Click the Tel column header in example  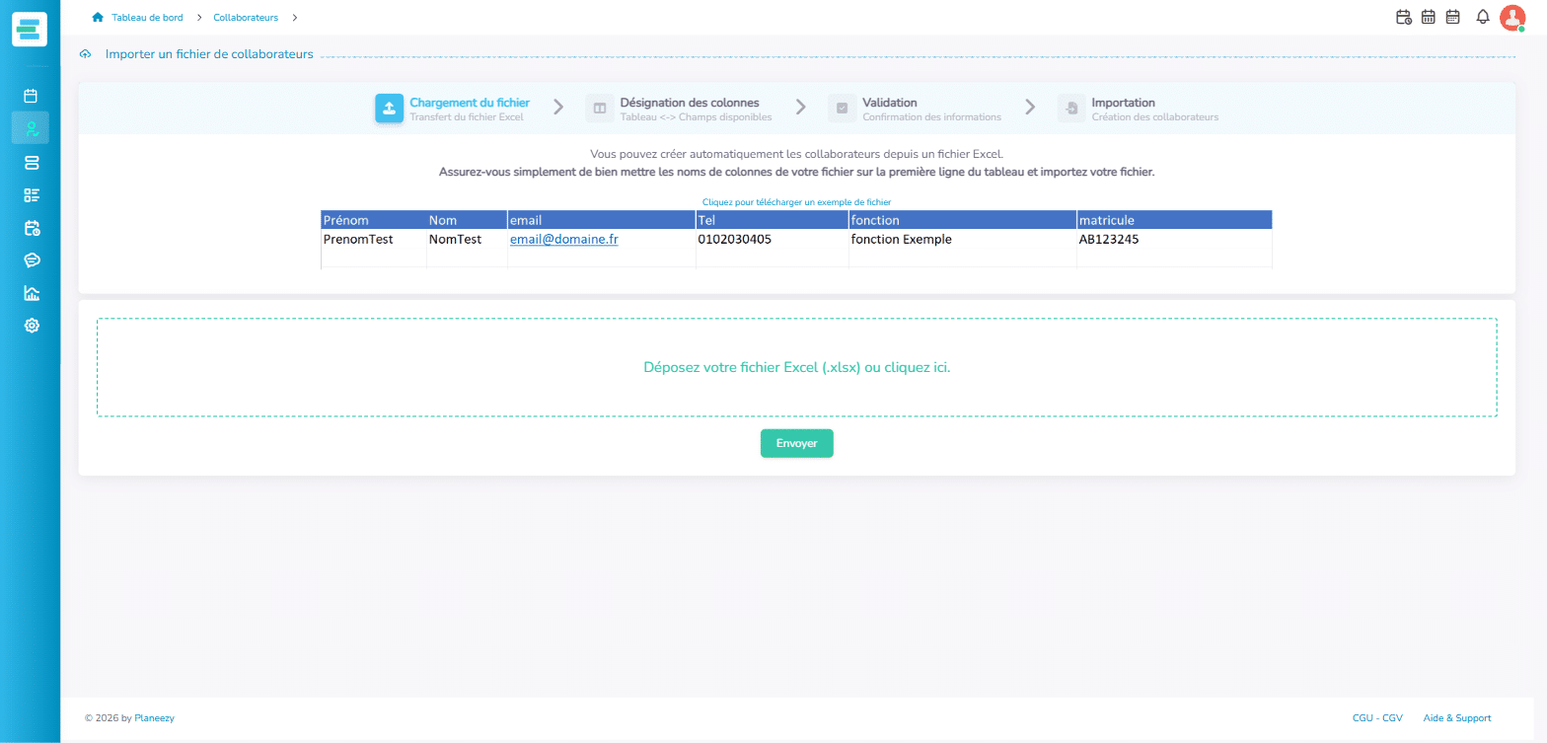point(773,220)
